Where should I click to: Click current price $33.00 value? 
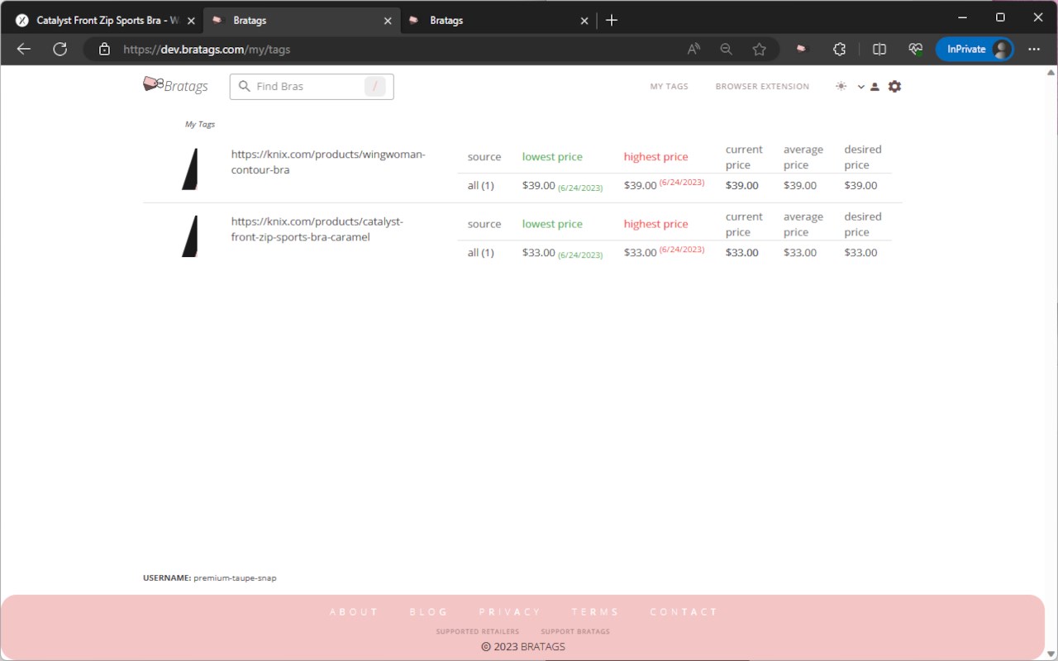click(742, 252)
